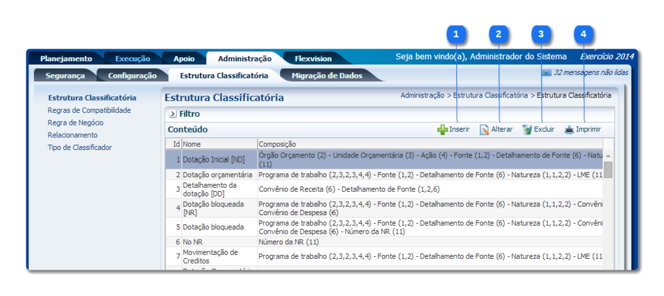The height and width of the screenshot is (296, 664).
Task: Select the Dotação Inicial [ND] row
Action: [214, 159]
